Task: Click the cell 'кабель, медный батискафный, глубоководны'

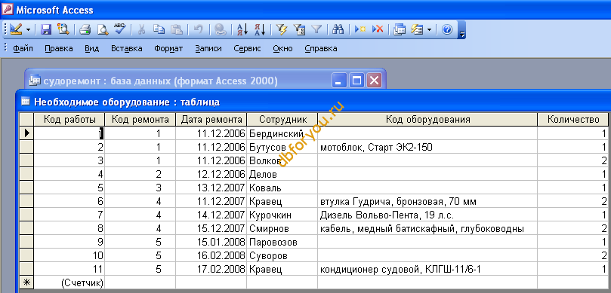Action: (427, 228)
